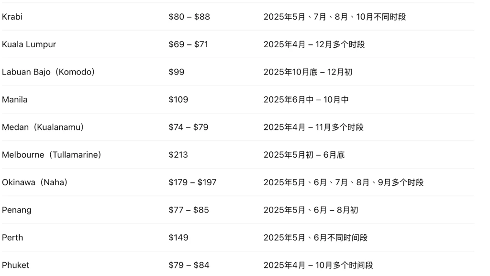Viewport: 490px width, 276px height.
Task: Click the Kuala Lumpur destination text
Action: 29,44
